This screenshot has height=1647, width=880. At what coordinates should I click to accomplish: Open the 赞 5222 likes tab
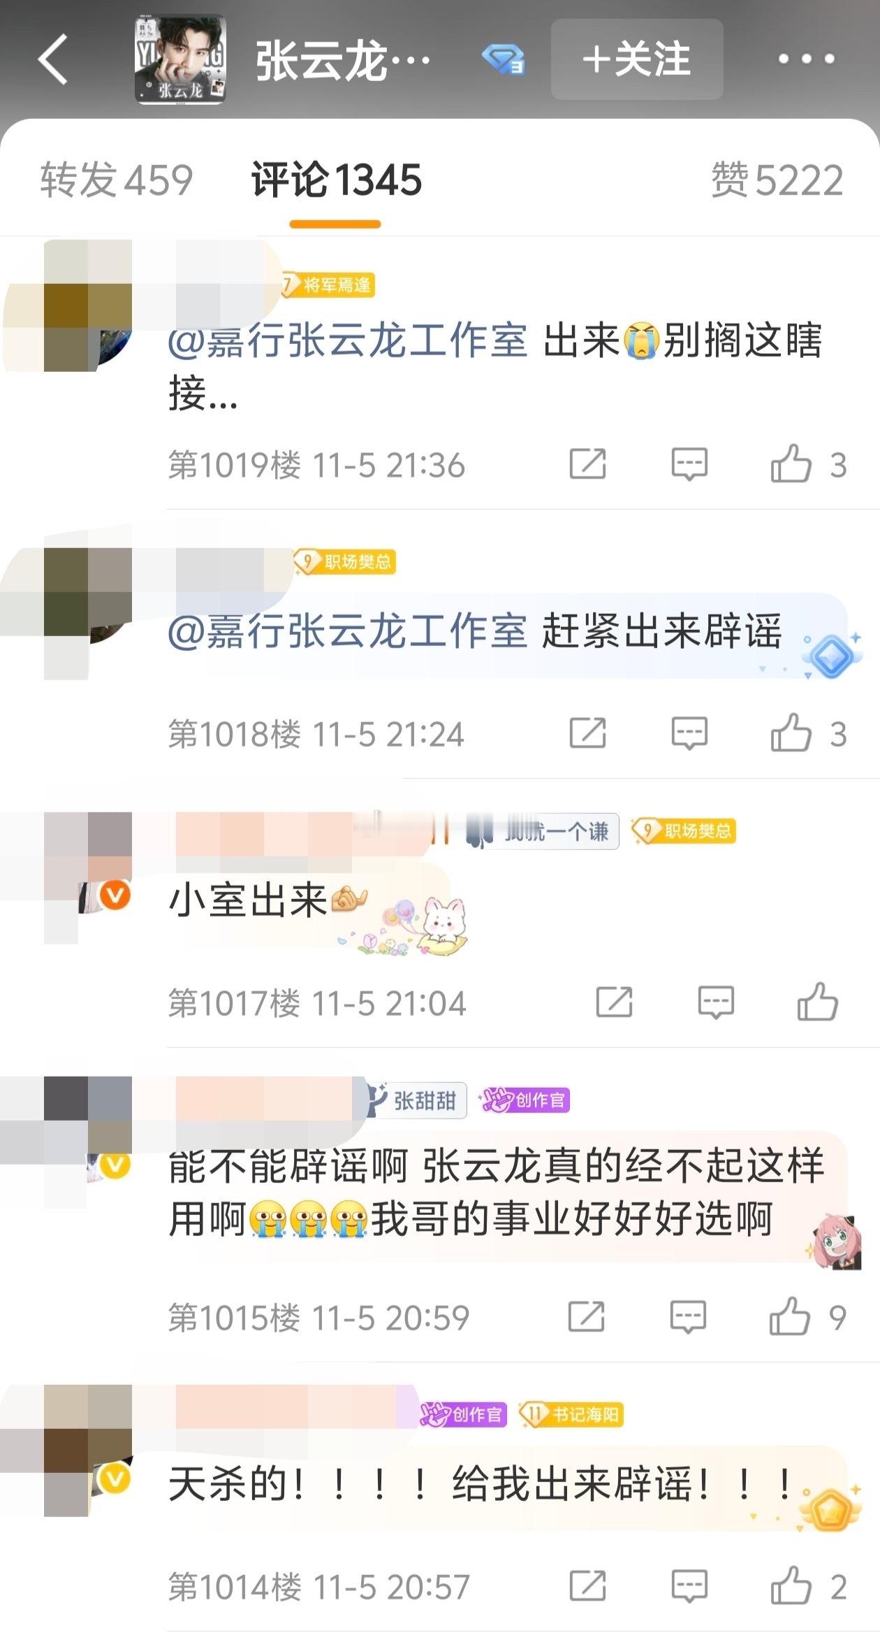[x=777, y=180]
